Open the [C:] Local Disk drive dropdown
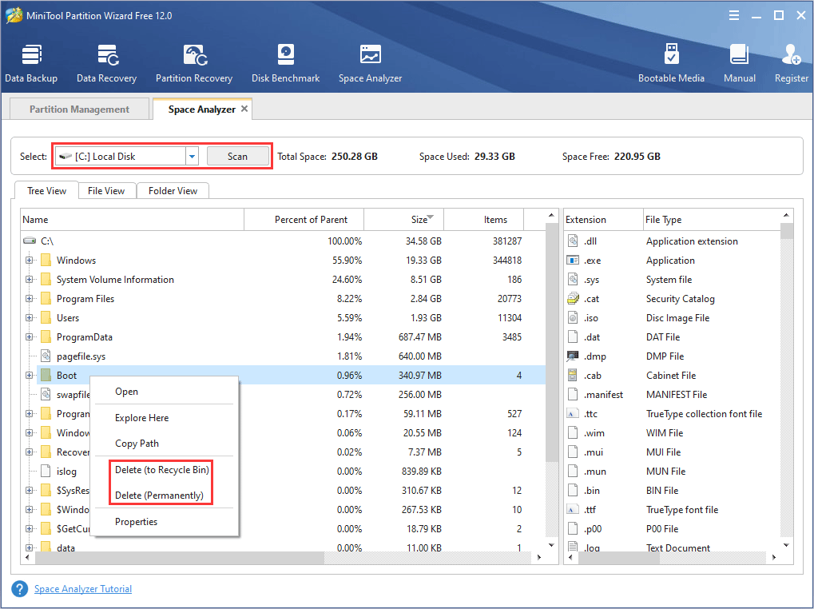Image resolution: width=814 pixels, height=609 pixels. (192, 157)
